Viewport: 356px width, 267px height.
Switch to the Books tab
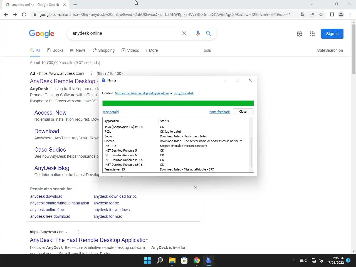(x=55, y=50)
